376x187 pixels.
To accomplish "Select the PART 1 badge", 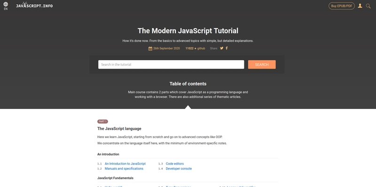I will point(102,122).
